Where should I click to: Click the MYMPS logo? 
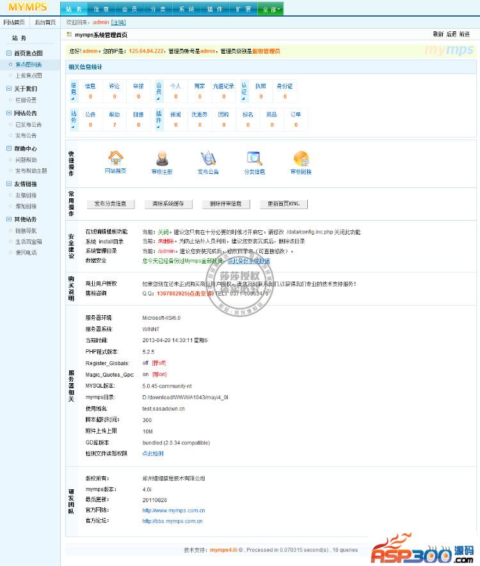pos(28,7)
